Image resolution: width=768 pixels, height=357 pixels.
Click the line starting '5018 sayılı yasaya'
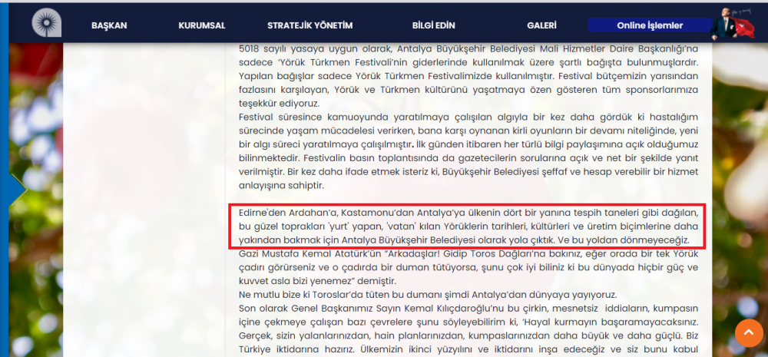click(468, 49)
